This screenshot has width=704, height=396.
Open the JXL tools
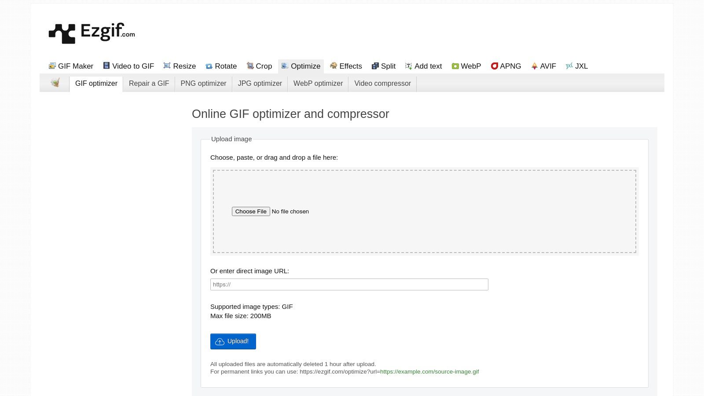[x=577, y=66]
